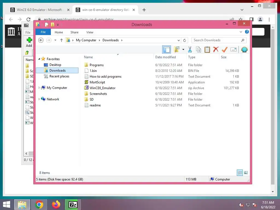Select the WinCE6_Emulator zip archive
280x210 pixels.
(x=102, y=88)
